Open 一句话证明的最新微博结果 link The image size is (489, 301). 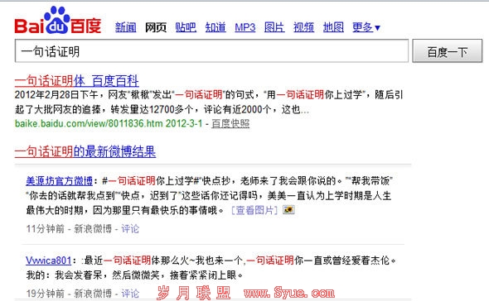click(x=85, y=152)
